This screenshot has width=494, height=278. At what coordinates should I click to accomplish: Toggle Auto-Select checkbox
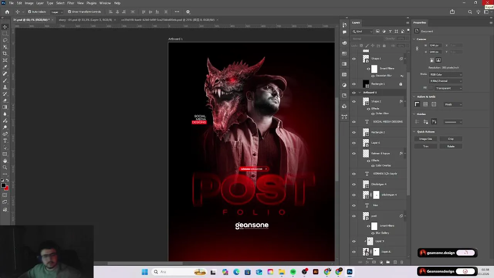click(29, 12)
